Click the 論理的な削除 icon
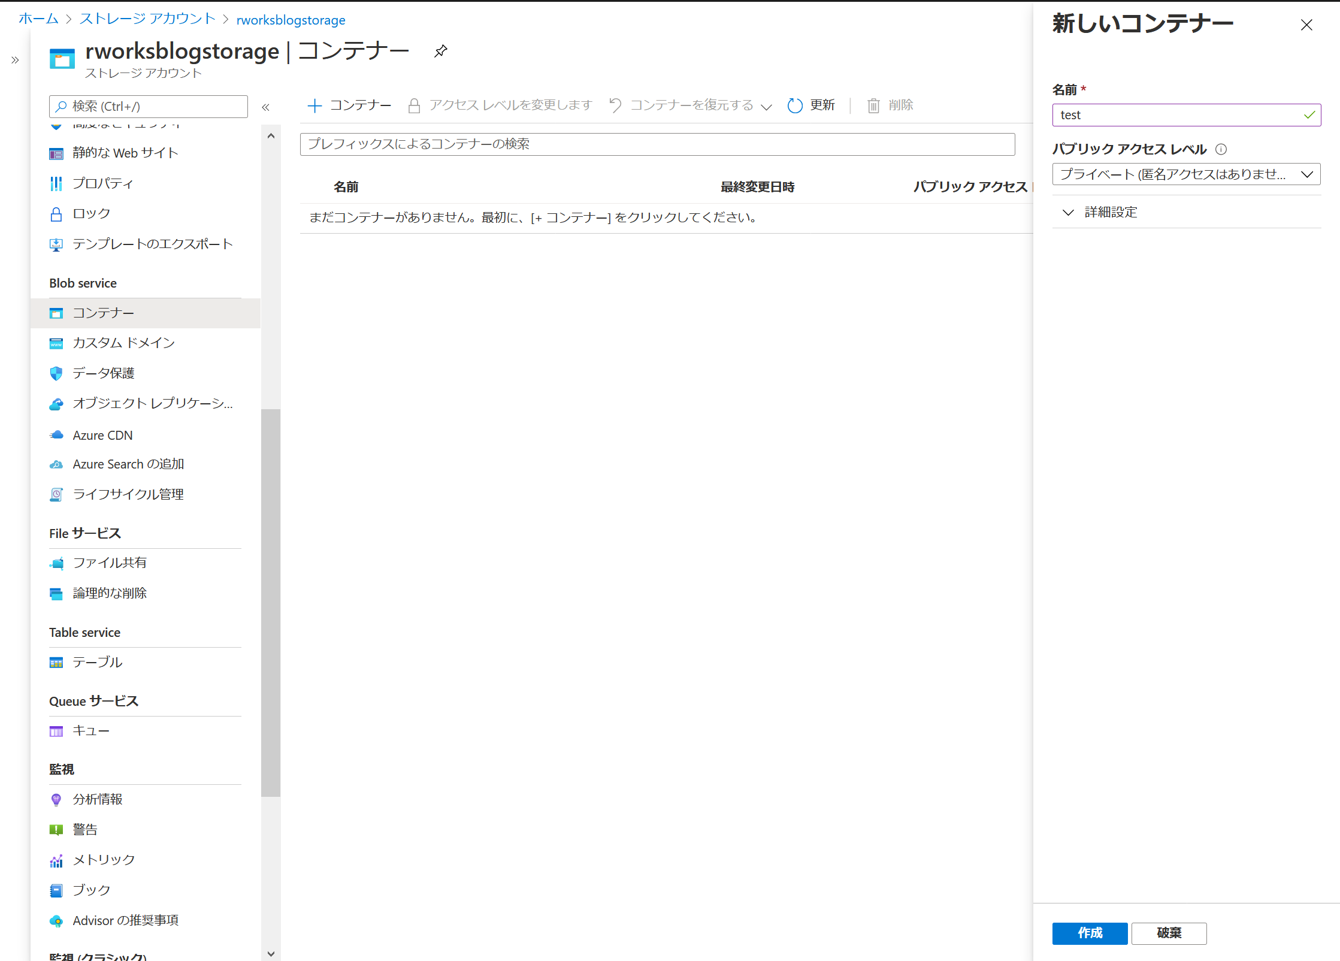Image resolution: width=1340 pixels, height=961 pixels. point(56,594)
